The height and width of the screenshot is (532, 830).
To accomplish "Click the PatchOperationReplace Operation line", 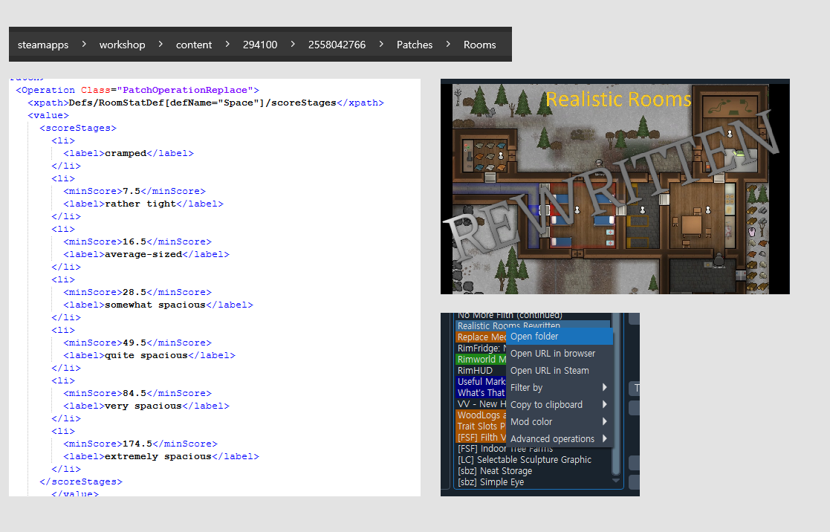I will pos(137,90).
